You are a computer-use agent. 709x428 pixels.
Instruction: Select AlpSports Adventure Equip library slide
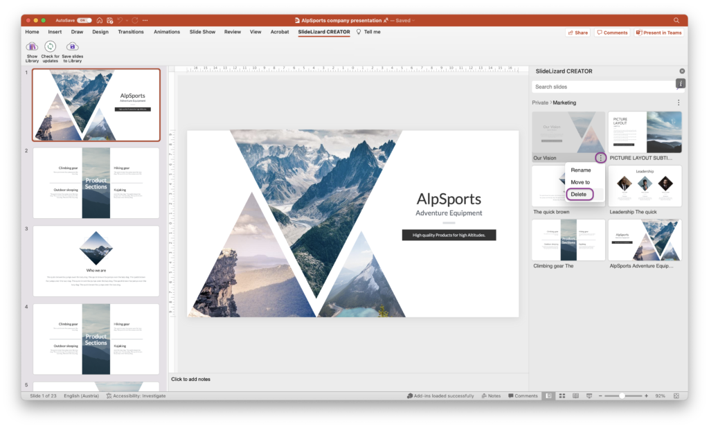click(x=645, y=240)
